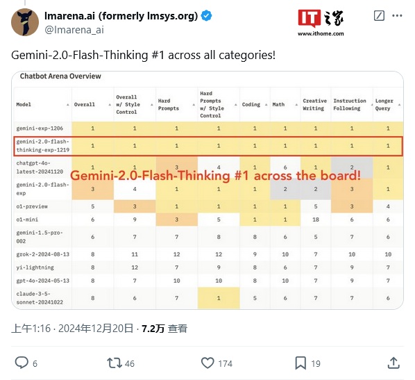Viewport: 415px width, 380px height.
Task: Open the three-dot more options menu
Action: [397, 16]
